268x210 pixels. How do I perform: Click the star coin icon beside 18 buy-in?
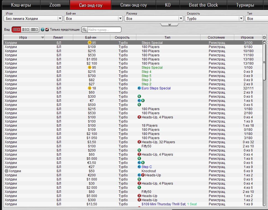(x=89, y=88)
